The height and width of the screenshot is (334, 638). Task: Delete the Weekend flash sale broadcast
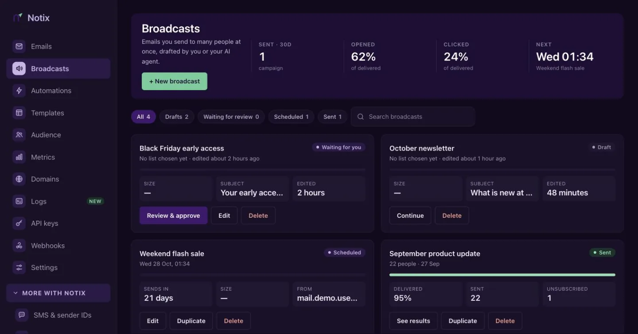233,321
